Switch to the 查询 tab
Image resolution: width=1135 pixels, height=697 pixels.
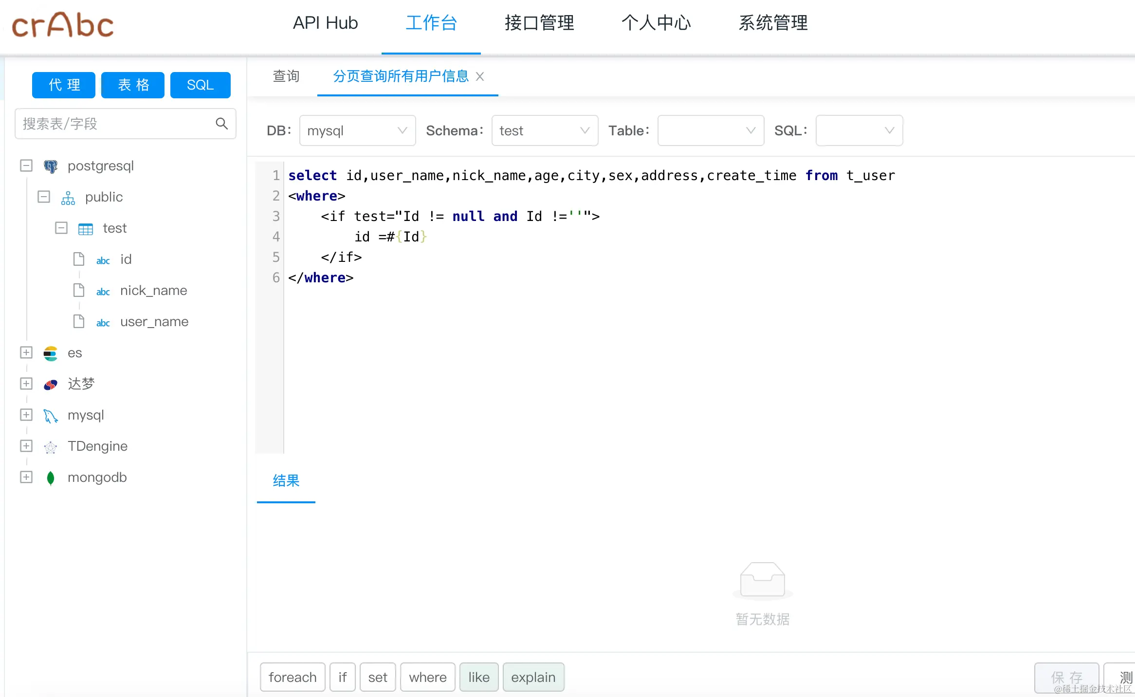coord(286,76)
